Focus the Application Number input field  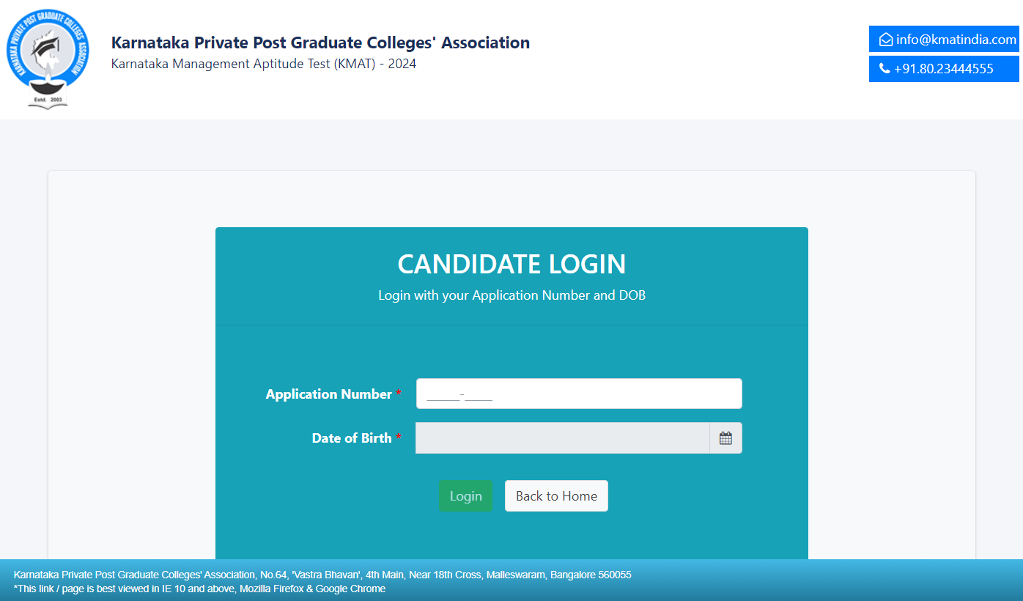click(x=579, y=394)
